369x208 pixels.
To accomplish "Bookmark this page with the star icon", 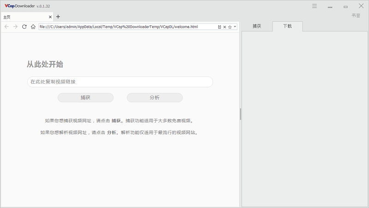I will (x=230, y=27).
